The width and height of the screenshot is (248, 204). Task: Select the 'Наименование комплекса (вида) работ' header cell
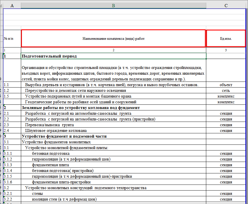point(113,39)
